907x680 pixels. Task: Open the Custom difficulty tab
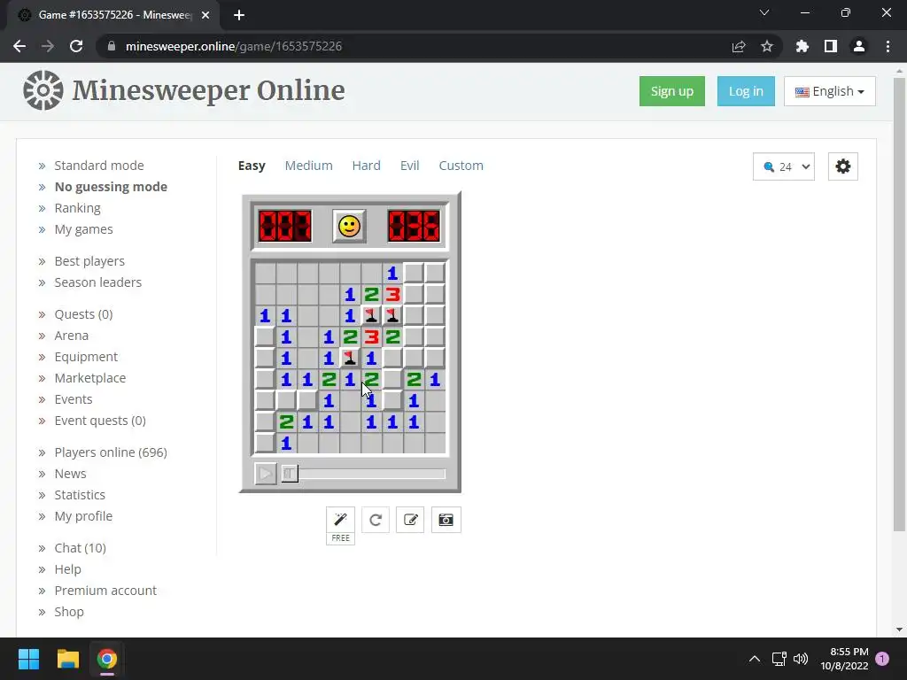pyautogui.click(x=461, y=166)
